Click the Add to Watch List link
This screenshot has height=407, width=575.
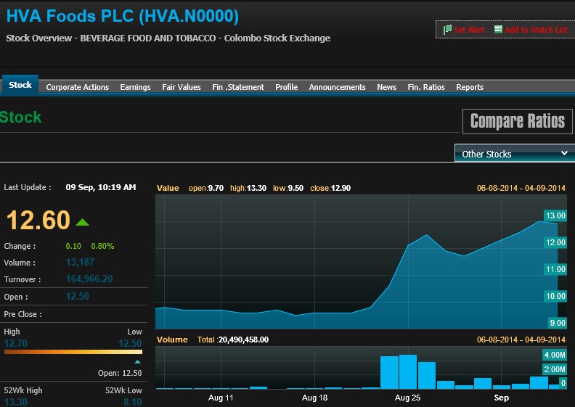(536, 30)
